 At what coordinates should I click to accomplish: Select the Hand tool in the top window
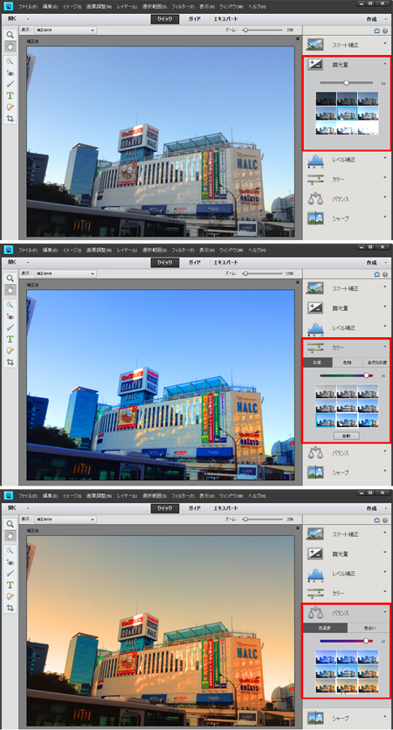click(10, 45)
